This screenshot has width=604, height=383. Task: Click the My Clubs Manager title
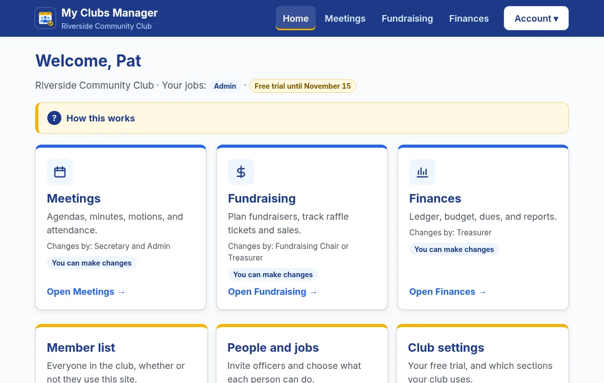coord(109,13)
